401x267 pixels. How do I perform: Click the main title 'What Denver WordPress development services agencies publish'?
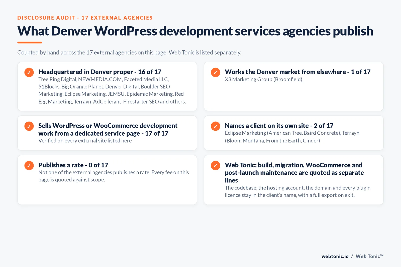click(x=195, y=31)
